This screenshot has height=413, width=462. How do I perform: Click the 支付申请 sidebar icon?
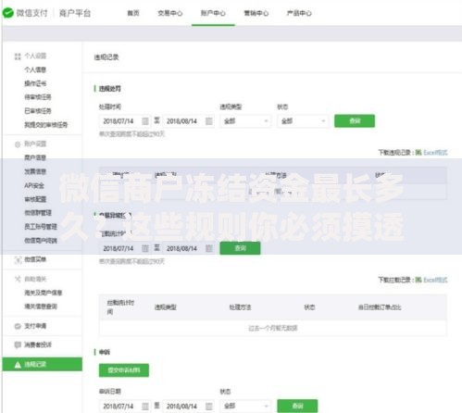point(18,326)
